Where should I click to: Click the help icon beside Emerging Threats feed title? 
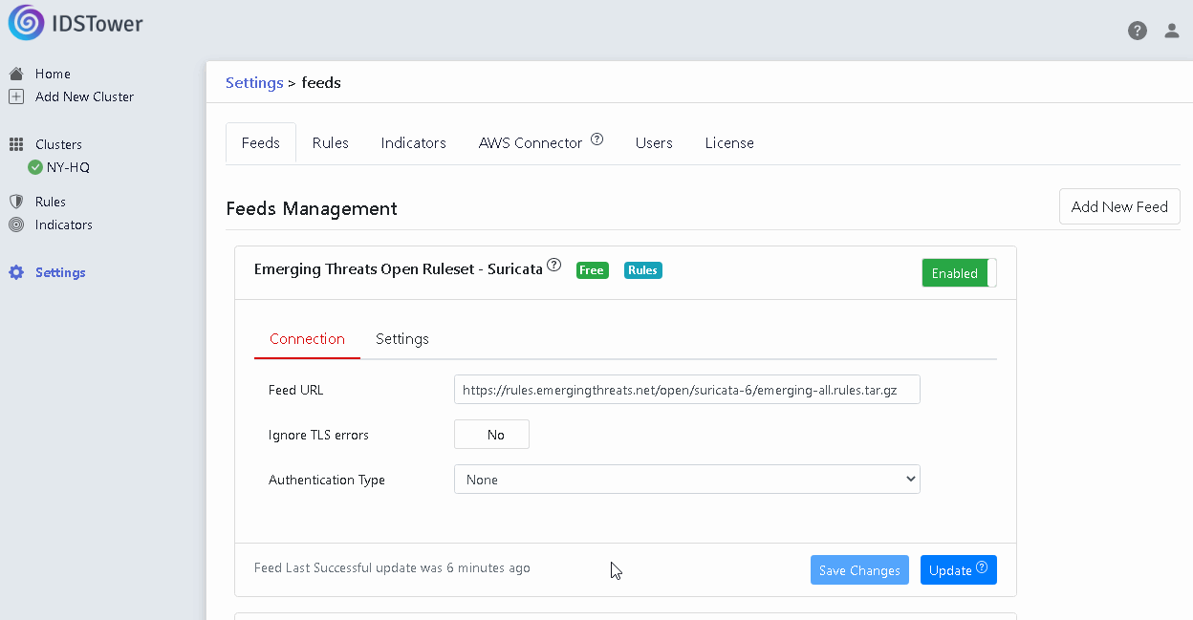pyautogui.click(x=553, y=266)
